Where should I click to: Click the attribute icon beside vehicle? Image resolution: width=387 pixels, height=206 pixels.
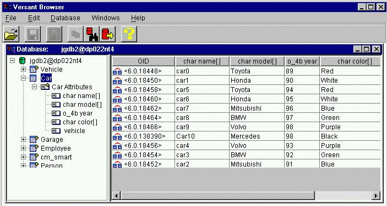click(x=56, y=131)
